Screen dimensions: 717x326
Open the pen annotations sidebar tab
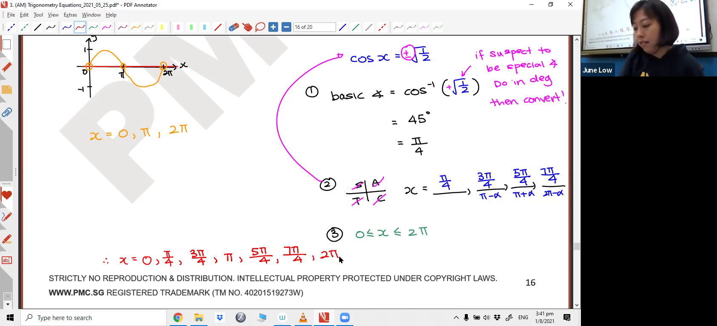click(6, 217)
